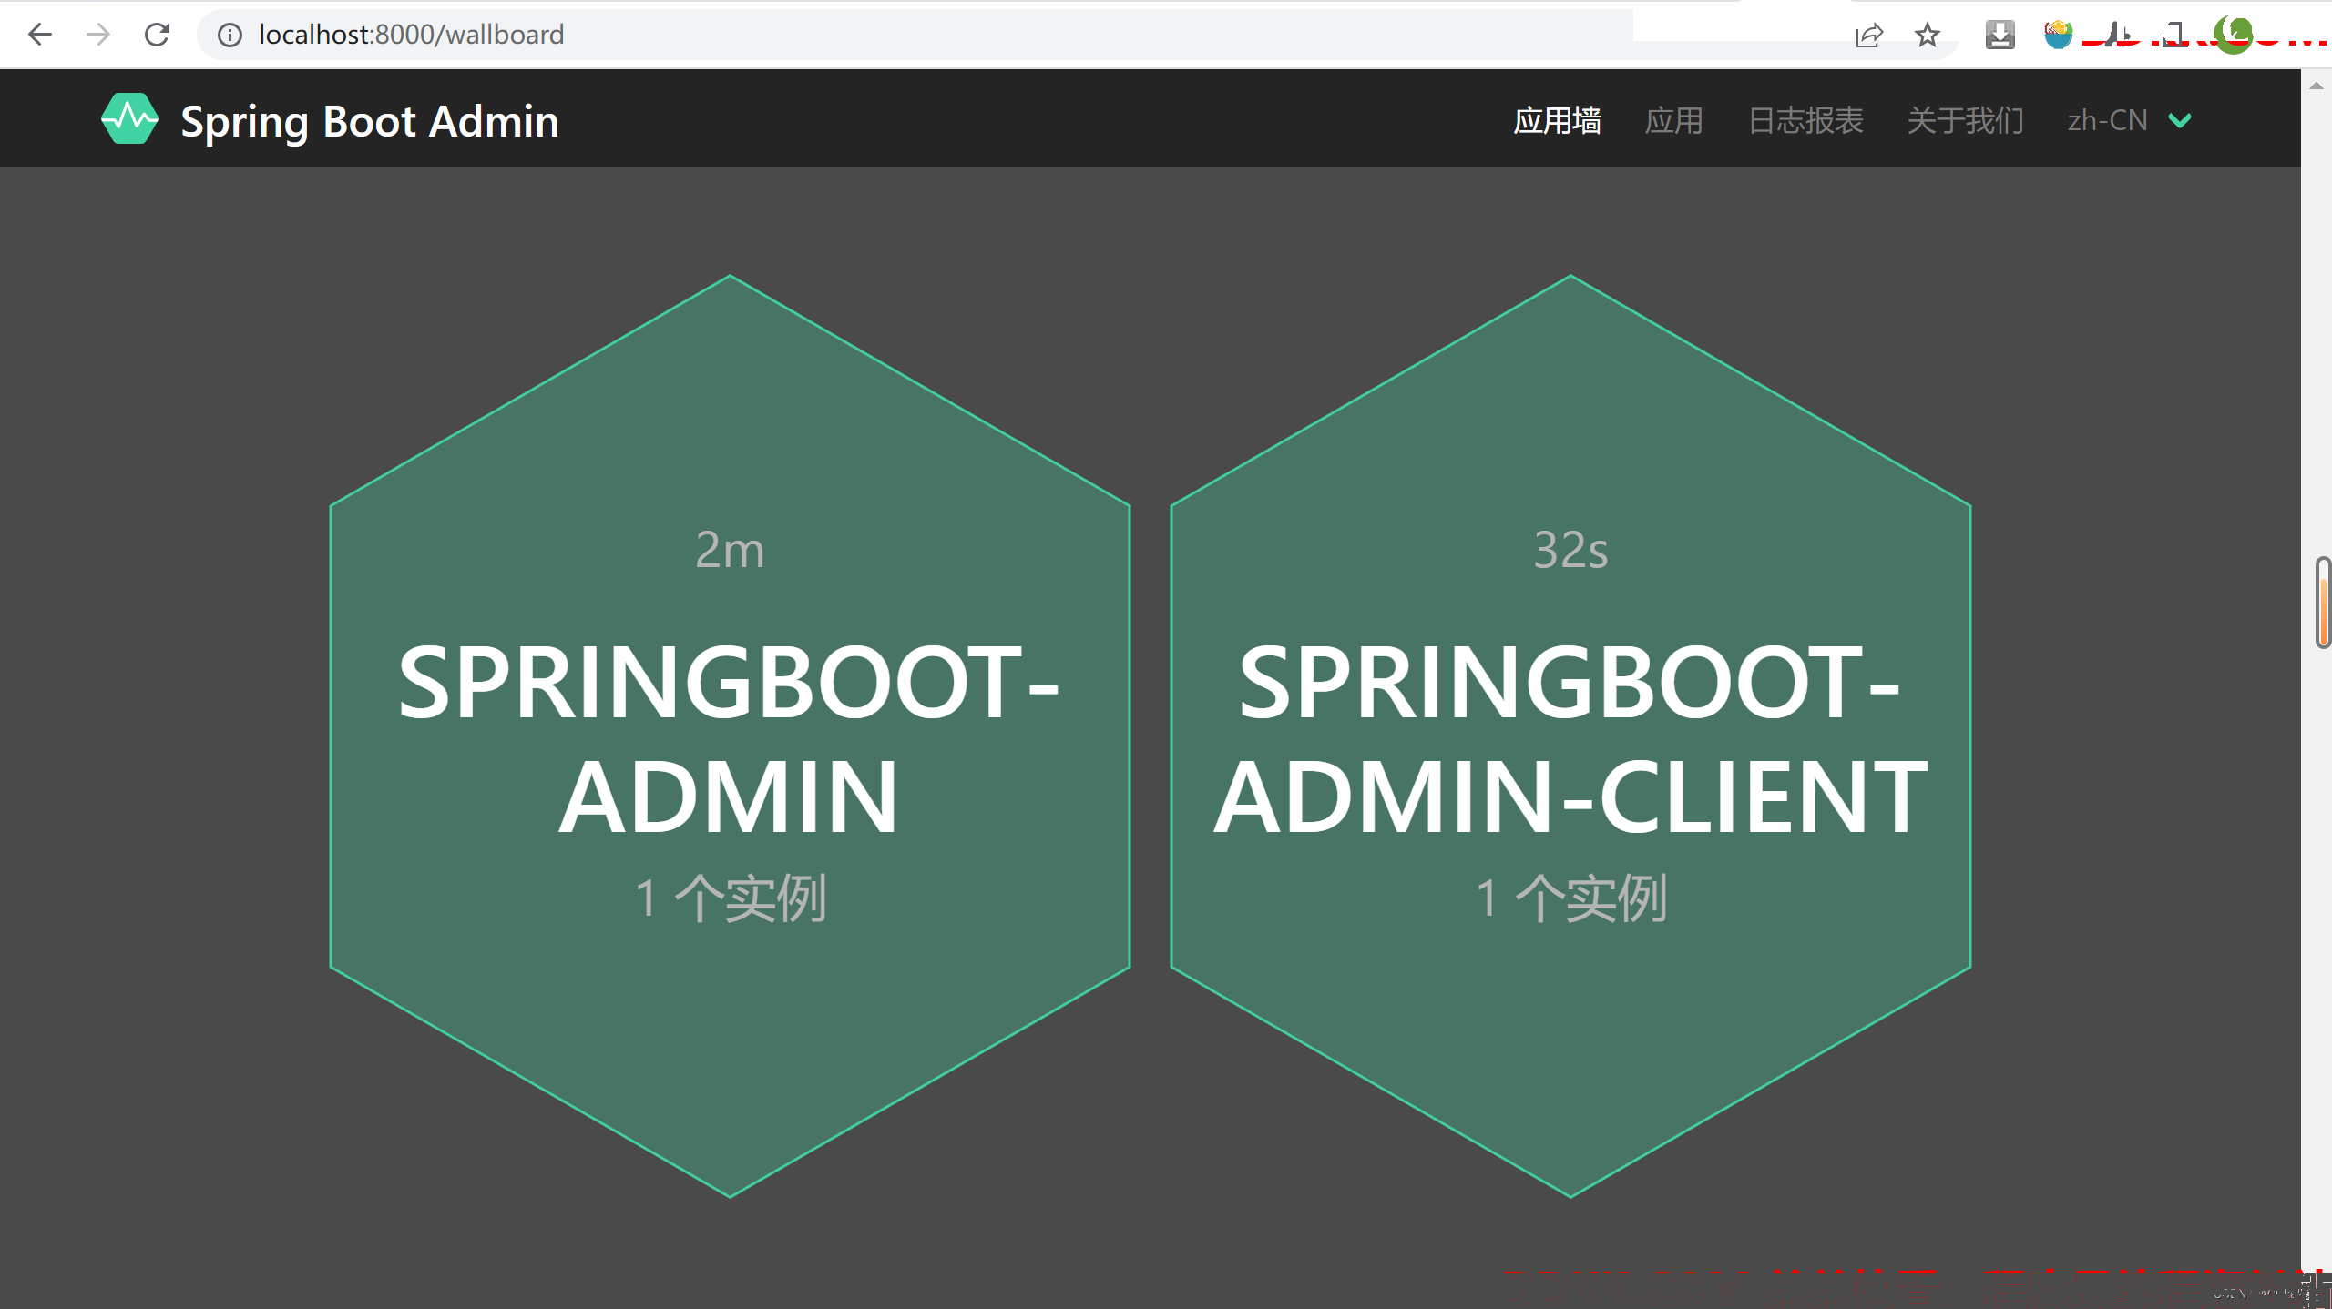Image resolution: width=2332 pixels, height=1309 pixels.
Task: Click the 2m uptime label
Action: tap(730, 550)
